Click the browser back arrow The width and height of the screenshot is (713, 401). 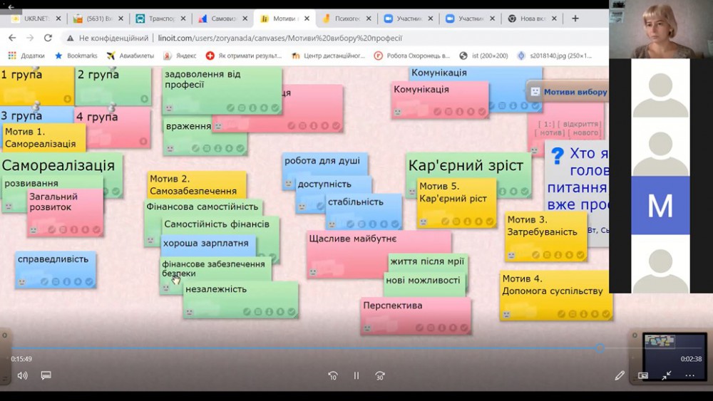[x=12, y=38]
